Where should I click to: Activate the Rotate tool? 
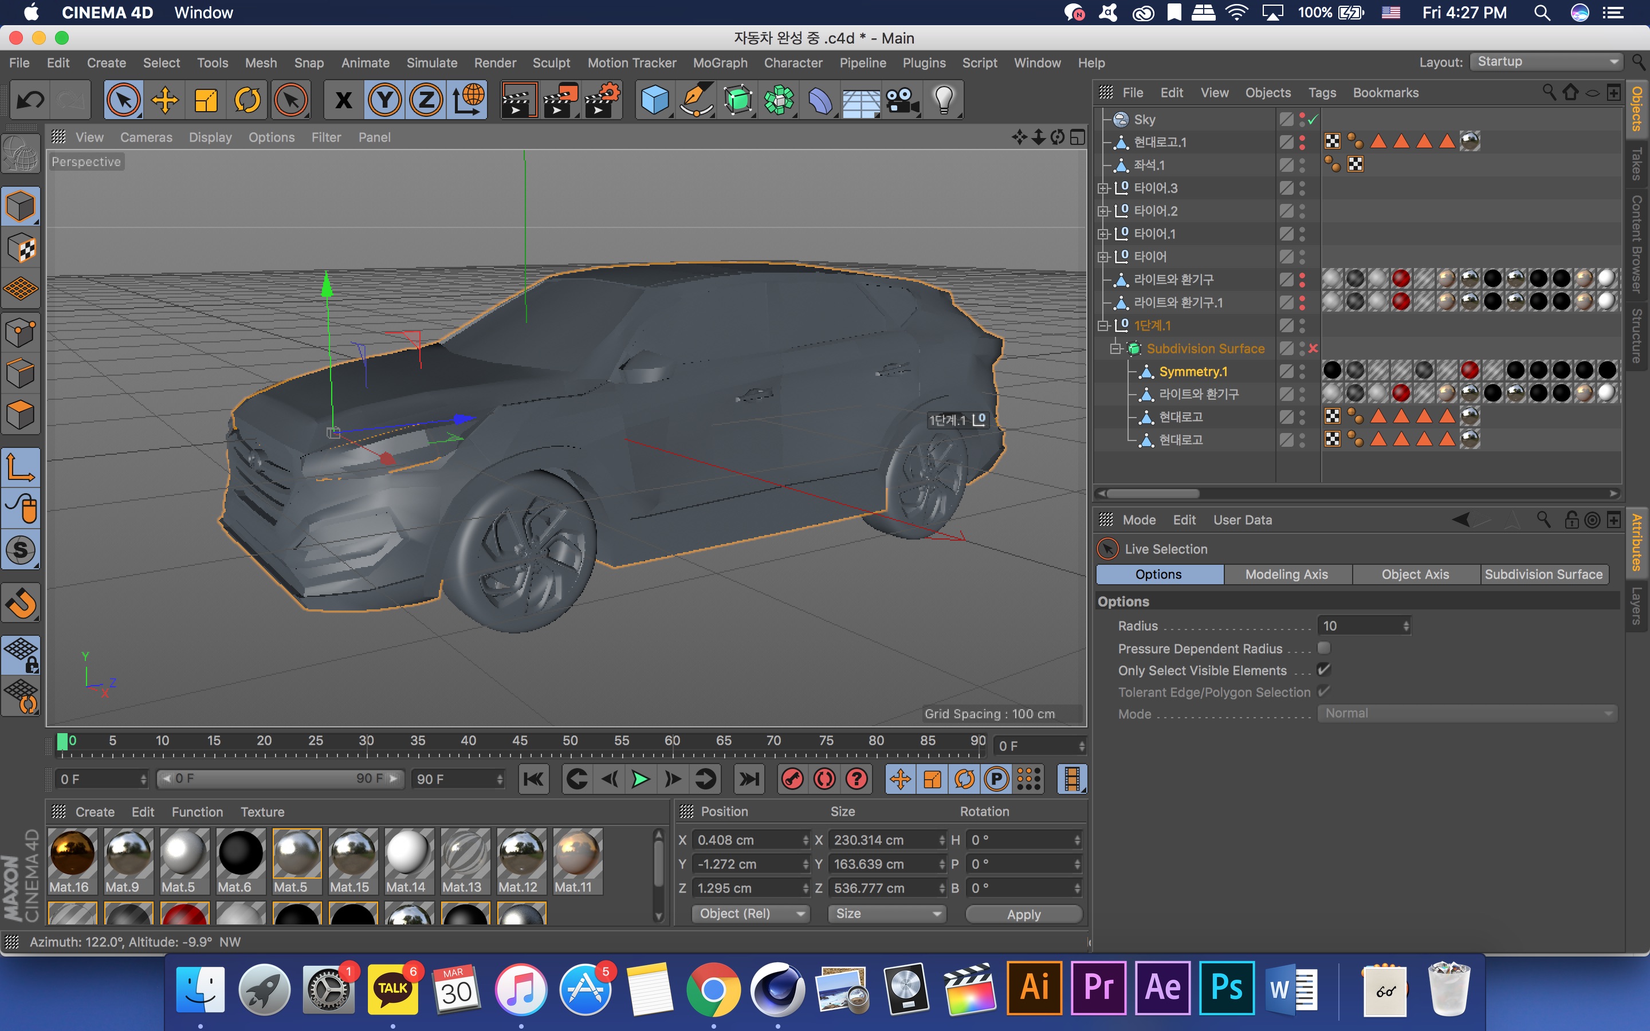247,100
